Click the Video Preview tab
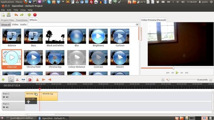 coord(153,20)
